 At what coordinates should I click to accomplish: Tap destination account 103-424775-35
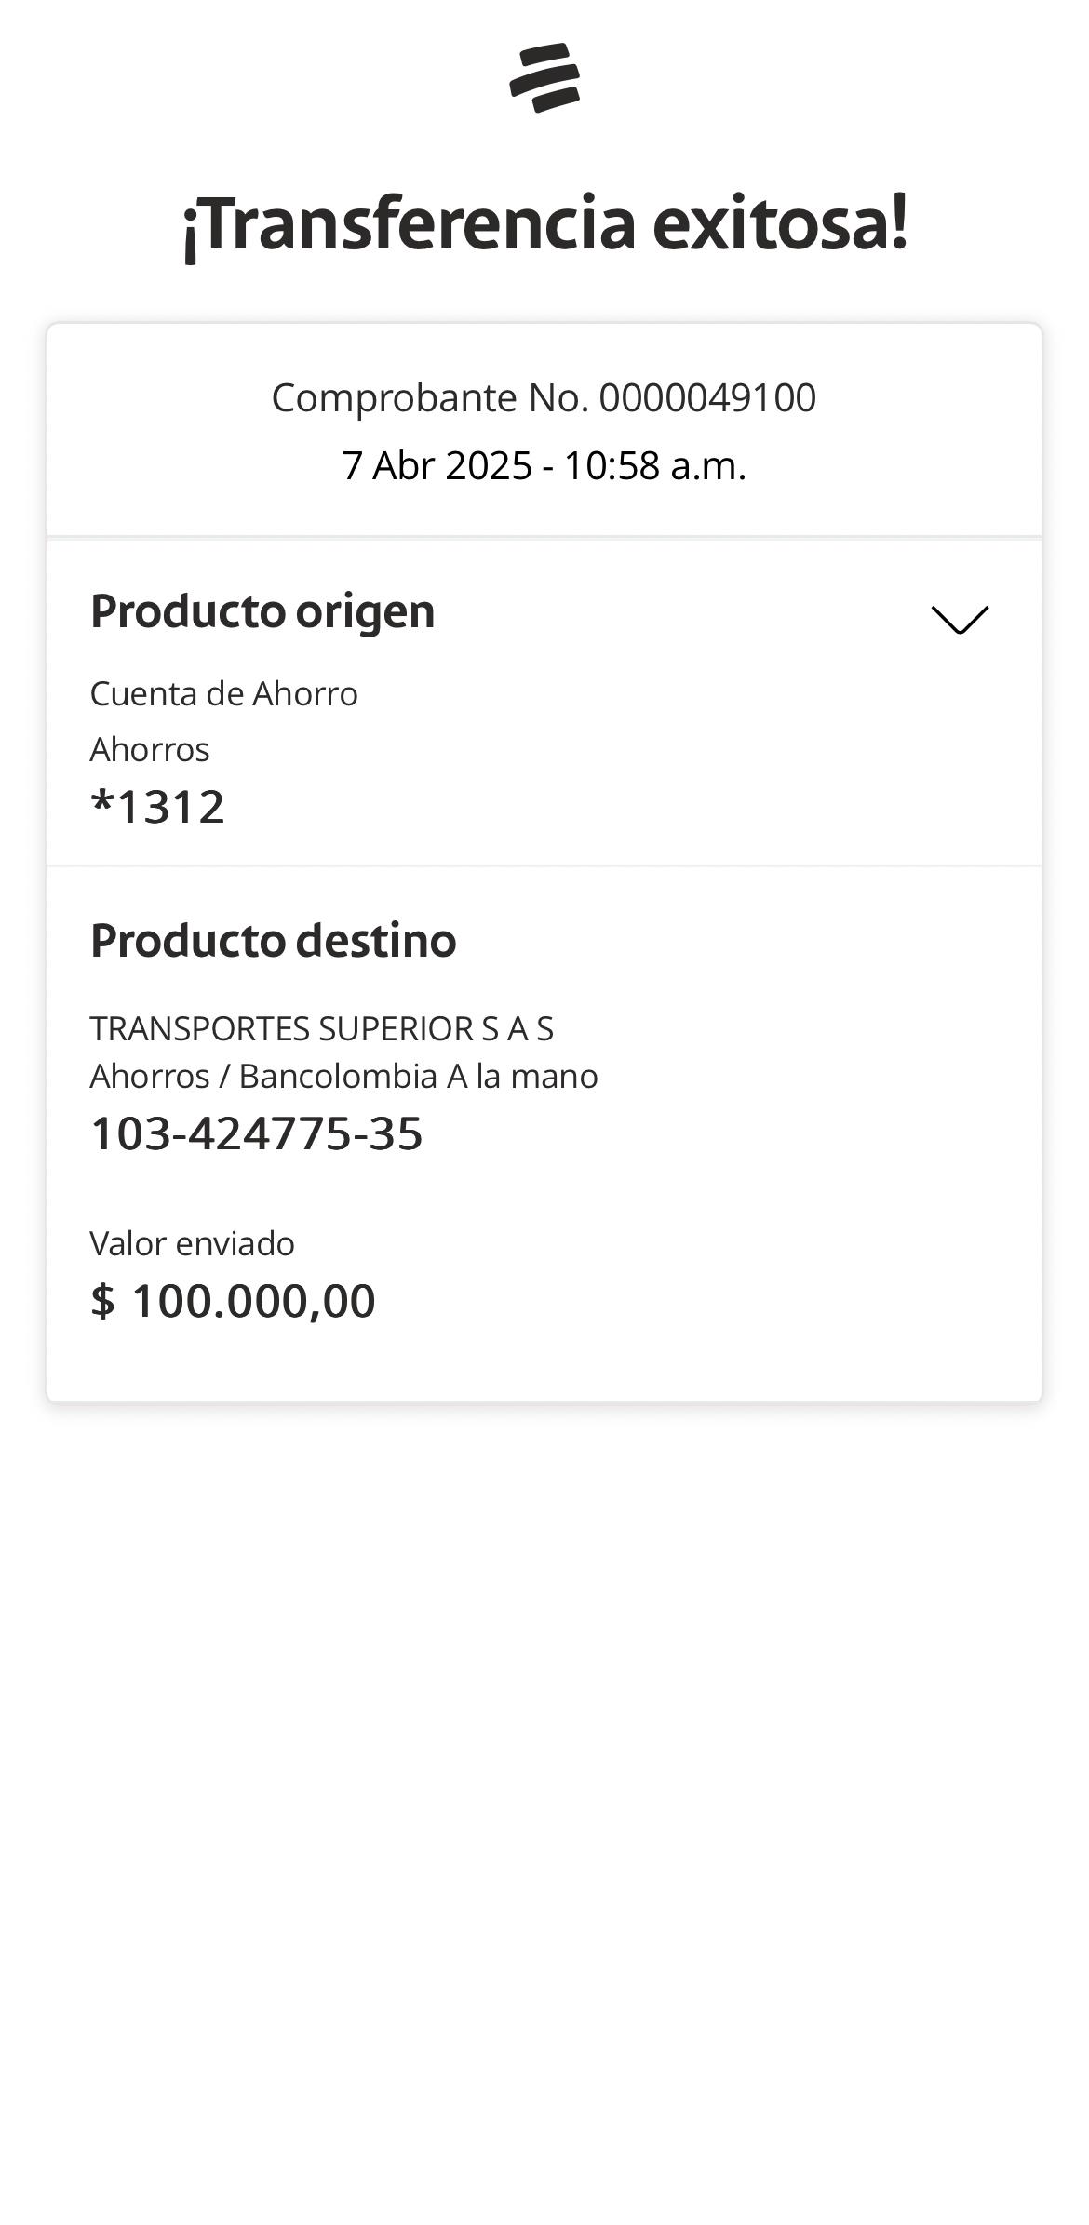(x=257, y=1133)
